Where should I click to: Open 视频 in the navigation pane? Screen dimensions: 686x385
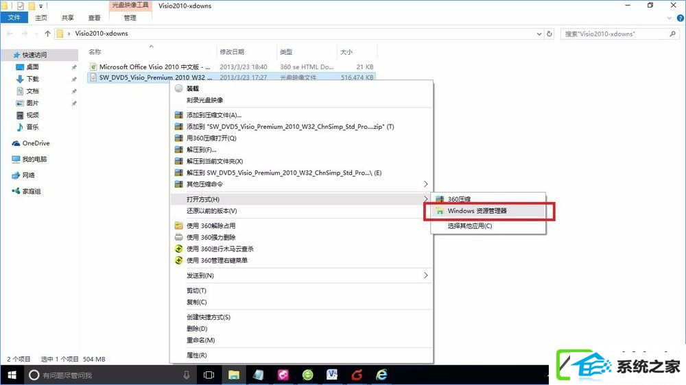(x=32, y=115)
